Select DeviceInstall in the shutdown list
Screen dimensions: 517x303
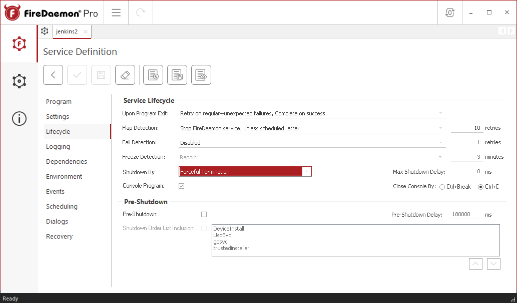pyautogui.click(x=229, y=229)
